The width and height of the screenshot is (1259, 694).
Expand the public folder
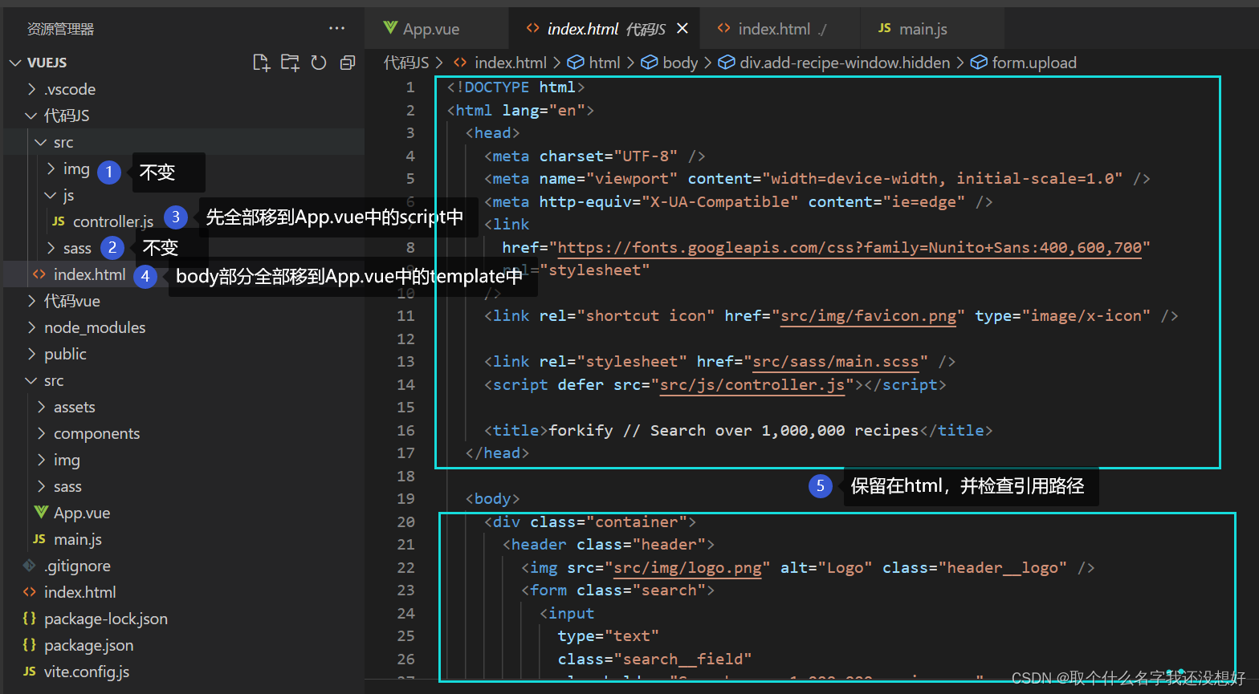[x=32, y=354]
